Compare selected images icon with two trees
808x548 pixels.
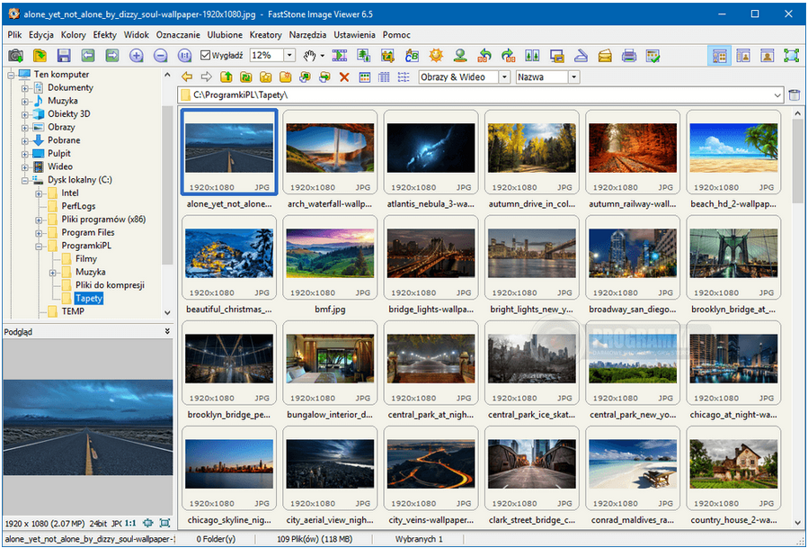click(532, 55)
